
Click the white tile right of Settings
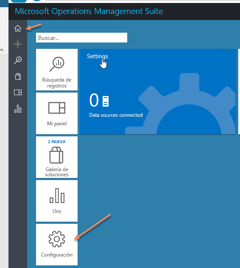pyautogui.click(x=239, y=91)
